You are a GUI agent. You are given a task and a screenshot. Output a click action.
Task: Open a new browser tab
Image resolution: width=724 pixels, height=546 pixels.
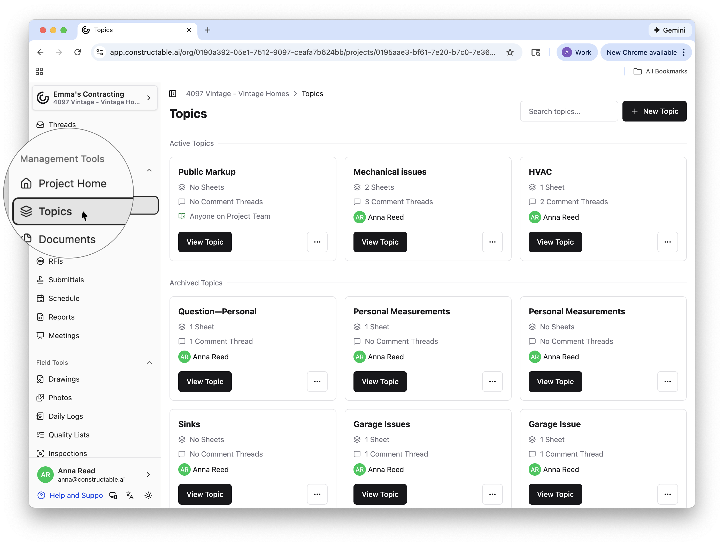pyautogui.click(x=207, y=30)
